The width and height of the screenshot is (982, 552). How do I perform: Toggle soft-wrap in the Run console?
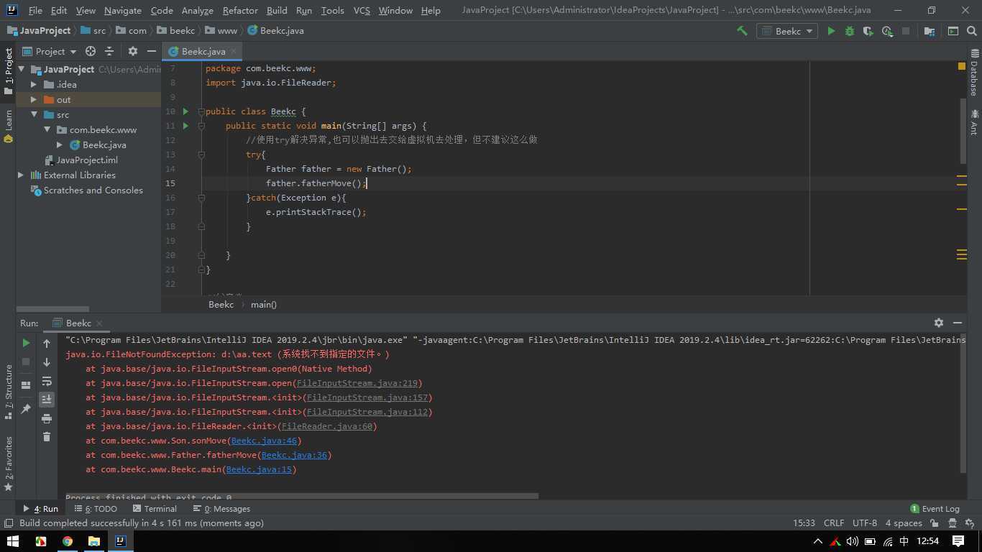[47, 381]
